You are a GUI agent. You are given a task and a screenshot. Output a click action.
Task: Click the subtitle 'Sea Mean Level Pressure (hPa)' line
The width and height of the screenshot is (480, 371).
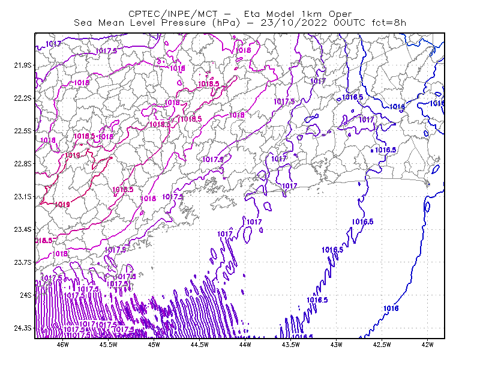(240, 23)
